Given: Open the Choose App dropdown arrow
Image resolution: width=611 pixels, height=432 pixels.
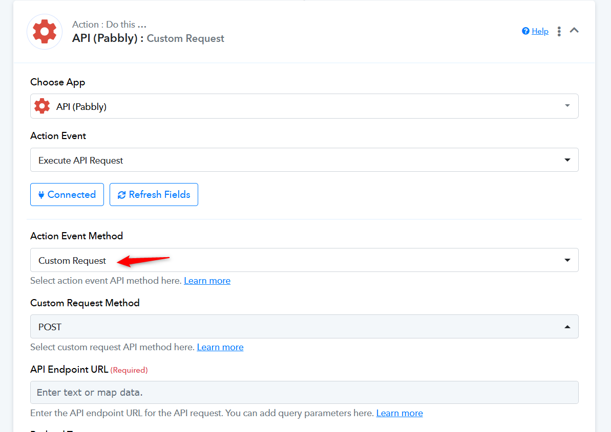Looking at the screenshot, I should (567, 106).
